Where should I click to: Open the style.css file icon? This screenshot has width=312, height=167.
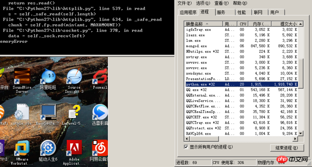coord(22,114)
